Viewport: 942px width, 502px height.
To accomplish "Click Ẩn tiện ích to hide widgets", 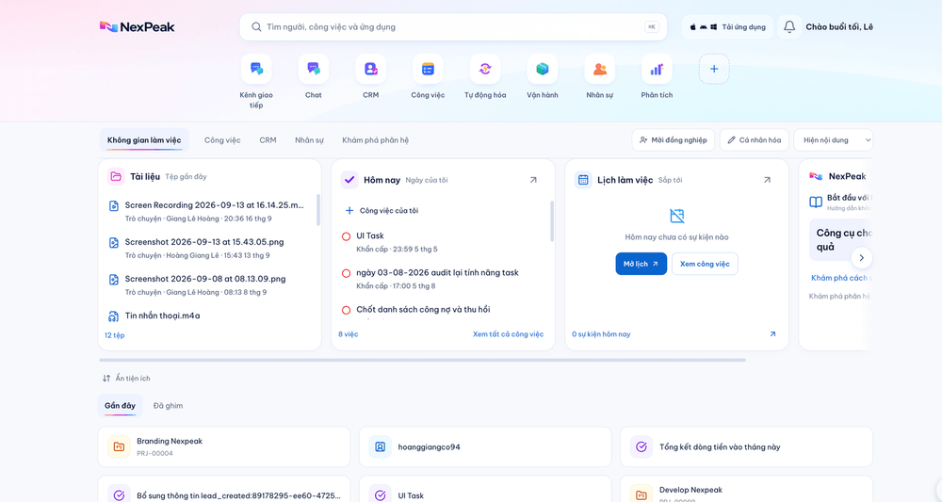I will tap(133, 379).
